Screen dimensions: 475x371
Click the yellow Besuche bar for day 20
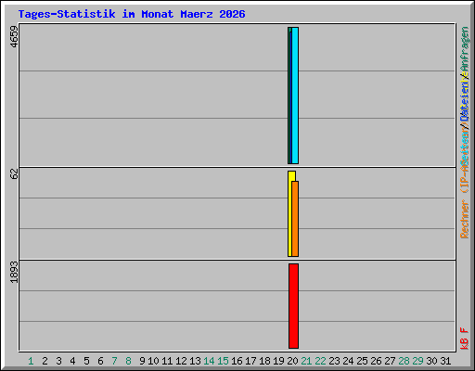pos(290,214)
